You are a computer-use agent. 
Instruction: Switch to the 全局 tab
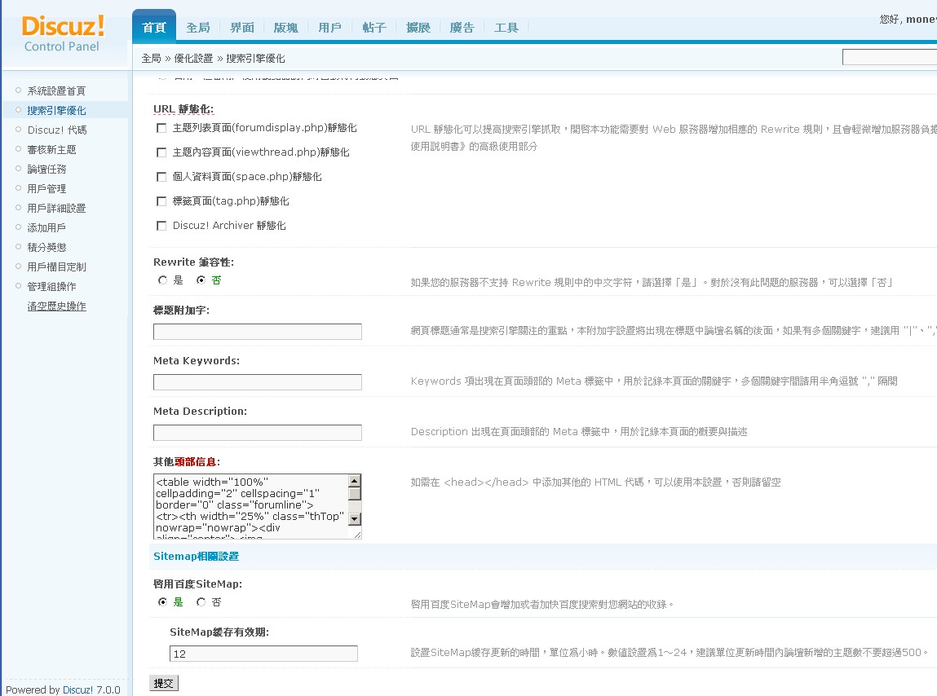(198, 28)
